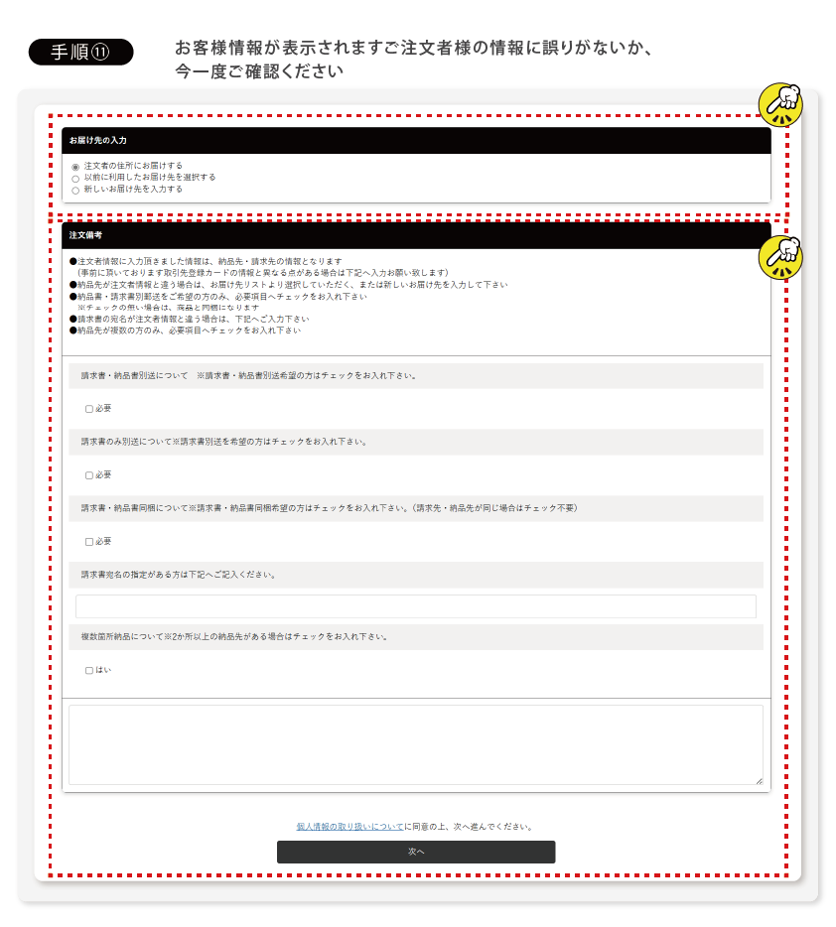The image size is (836, 927).
Task: Select 注文者の住所にお届けする radio option
Action: [x=75, y=167]
